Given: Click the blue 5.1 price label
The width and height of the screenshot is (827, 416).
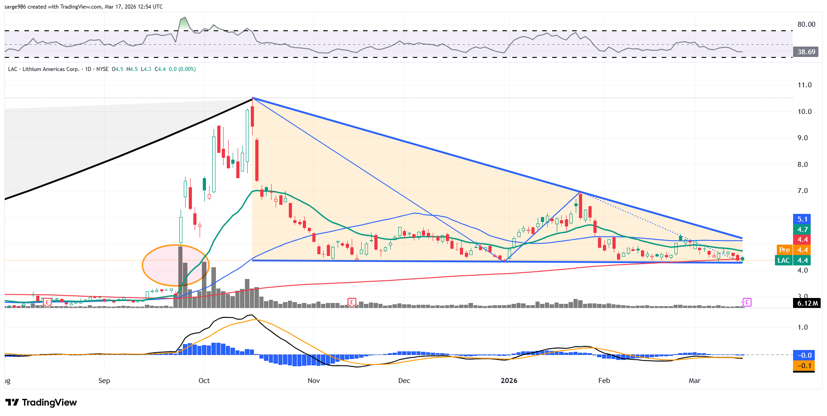Looking at the screenshot, I should pyautogui.click(x=802, y=219).
